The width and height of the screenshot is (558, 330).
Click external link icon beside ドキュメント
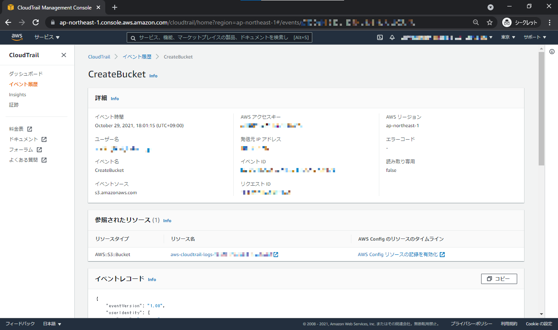pos(44,139)
